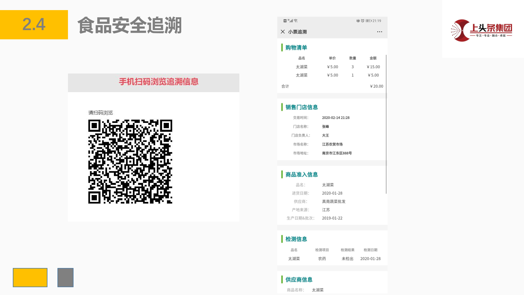Click the market name 江苏农贸市场
524x295 pixels.
[332, 144]
